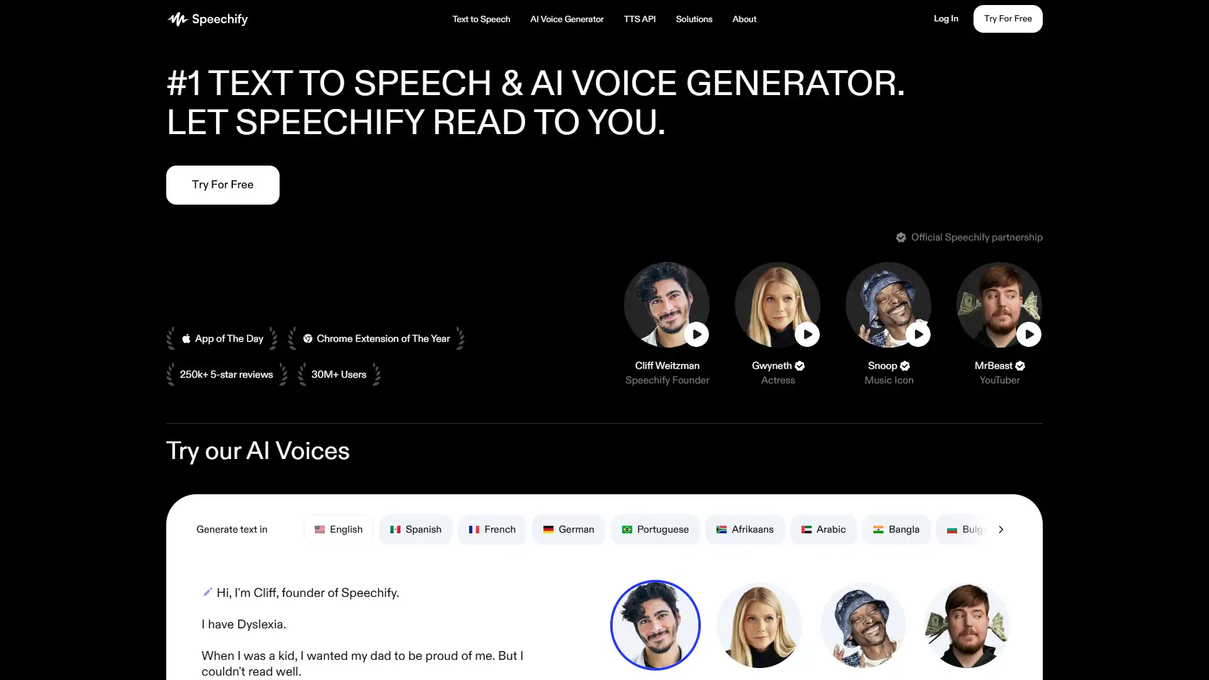The width and height of the screenshot is (1209, 680).
Task: Click the 250k+ 5-star reviews badge
Action: [226, 375]
